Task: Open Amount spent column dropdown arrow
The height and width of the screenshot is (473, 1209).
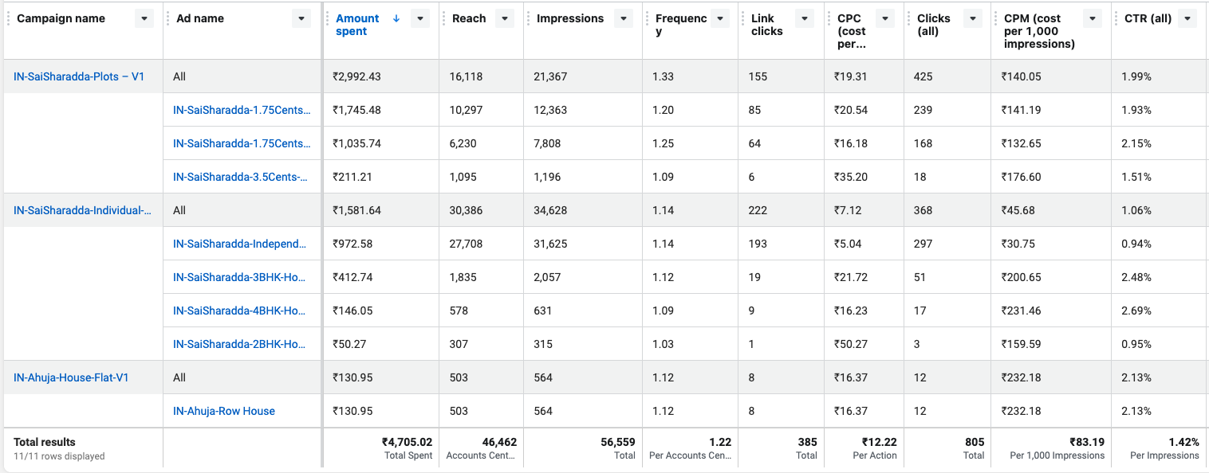Action: 421,18
